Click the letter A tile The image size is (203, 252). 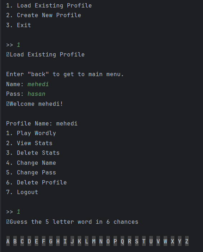[8, 241]
